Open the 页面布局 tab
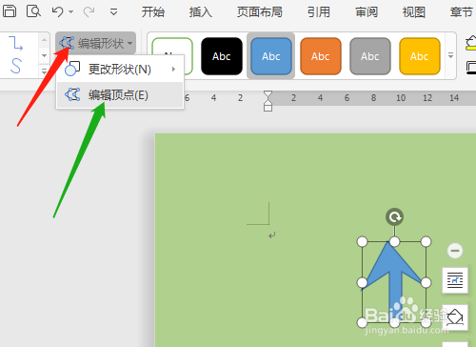The width and height of the screenshot is (476, 347). pyautogui.click(x=260, y=12)
